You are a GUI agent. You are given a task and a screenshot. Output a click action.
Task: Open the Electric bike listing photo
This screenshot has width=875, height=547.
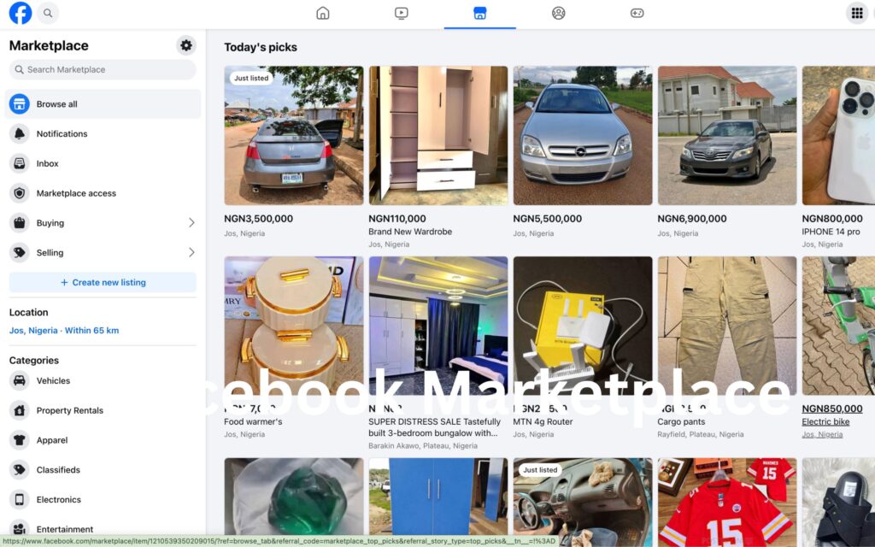pos(838,326)
